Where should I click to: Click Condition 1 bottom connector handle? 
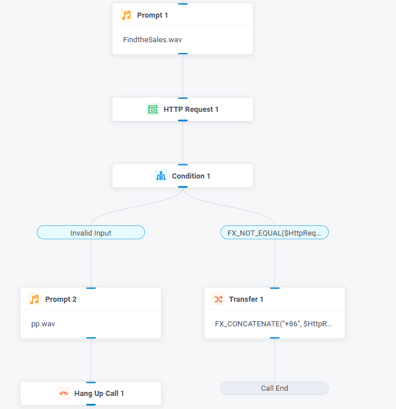183,187
